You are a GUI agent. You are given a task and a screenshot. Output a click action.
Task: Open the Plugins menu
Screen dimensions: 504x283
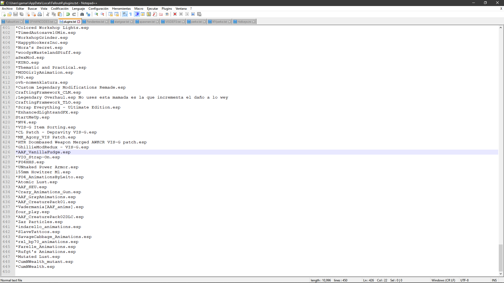pos(167,9)
